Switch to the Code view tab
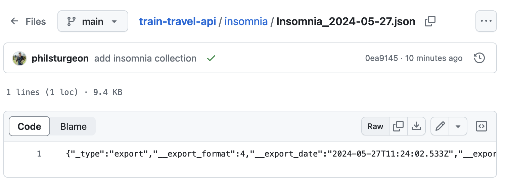 tap(30, 126)
